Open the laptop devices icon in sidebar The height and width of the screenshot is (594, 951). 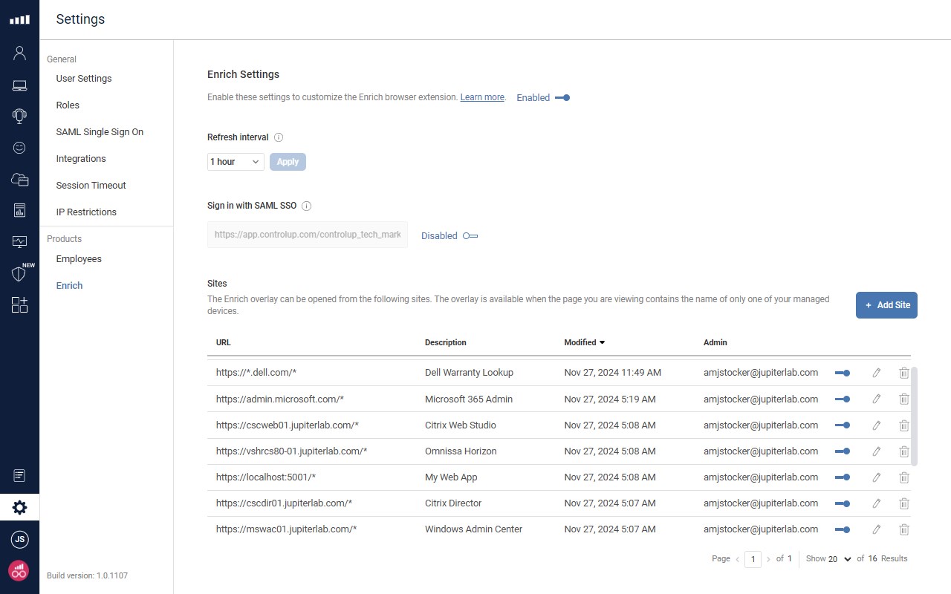(x=19, y=85)
